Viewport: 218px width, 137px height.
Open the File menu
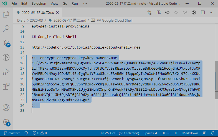pyautogui.click(x=14, y=4)
